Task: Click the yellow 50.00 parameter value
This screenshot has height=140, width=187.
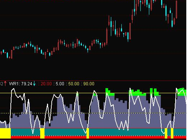Action: click(x=74, y=84)
